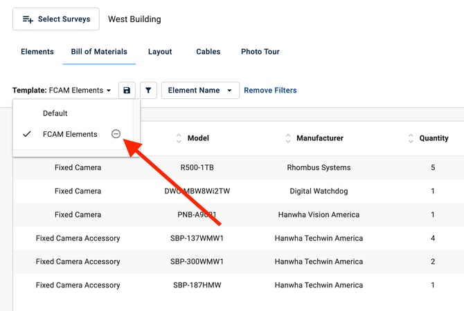The height and width of the screenshot is (311, 464).
Task: Switch to the Elements tab
Action: click(37, 52)
